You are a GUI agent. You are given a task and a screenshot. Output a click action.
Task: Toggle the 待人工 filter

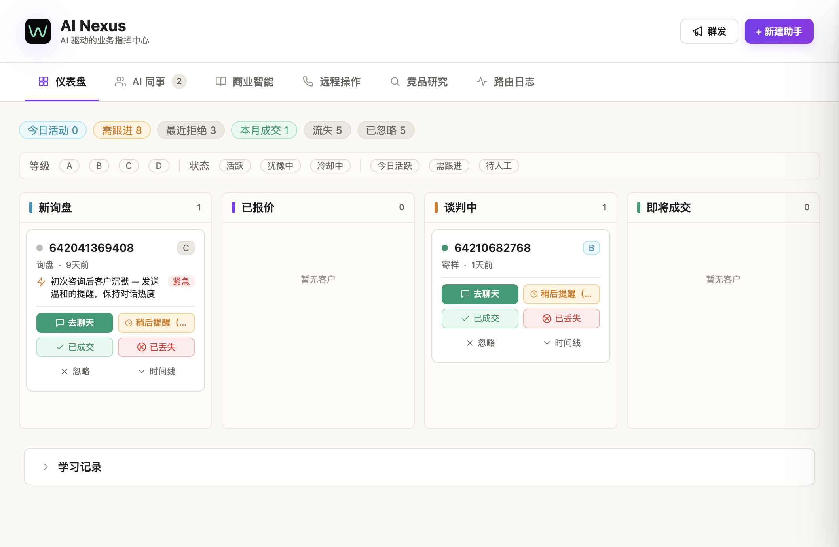click(499, 166)
